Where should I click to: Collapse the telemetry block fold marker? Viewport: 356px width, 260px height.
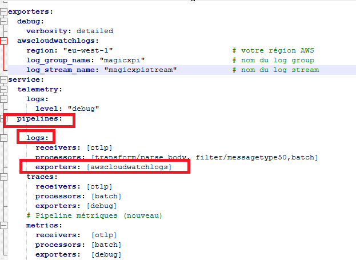[x=4, y=89]
